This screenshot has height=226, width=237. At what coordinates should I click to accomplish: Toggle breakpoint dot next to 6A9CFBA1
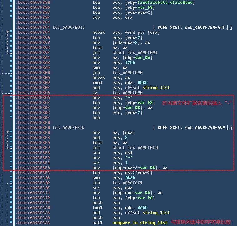11,56
